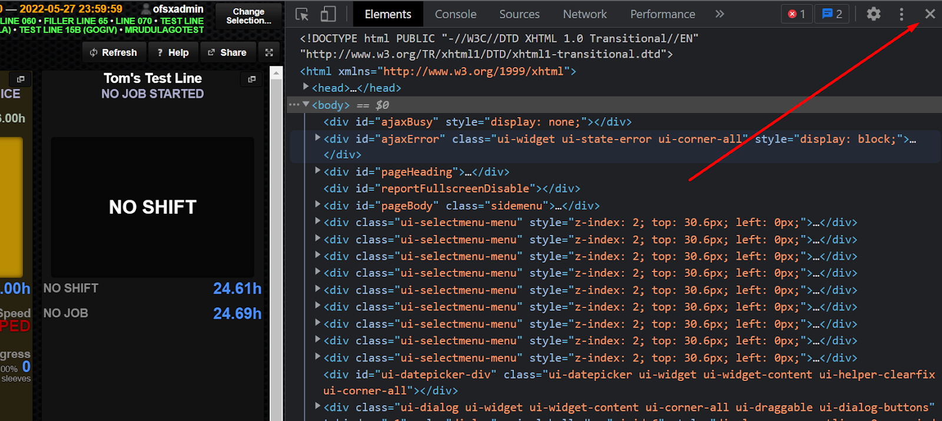The height and width of the screenshot is (421, 942).
Task: Click the NO SHIFT black display box
Action: pyautogui.click(x=152, y=207)
